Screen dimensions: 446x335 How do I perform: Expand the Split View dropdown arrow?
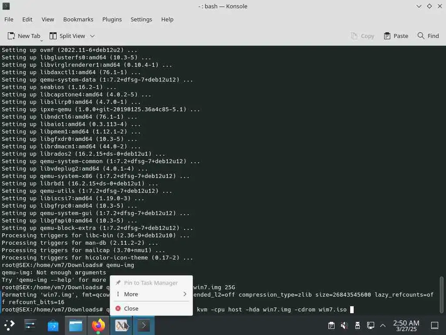(92, 36)
